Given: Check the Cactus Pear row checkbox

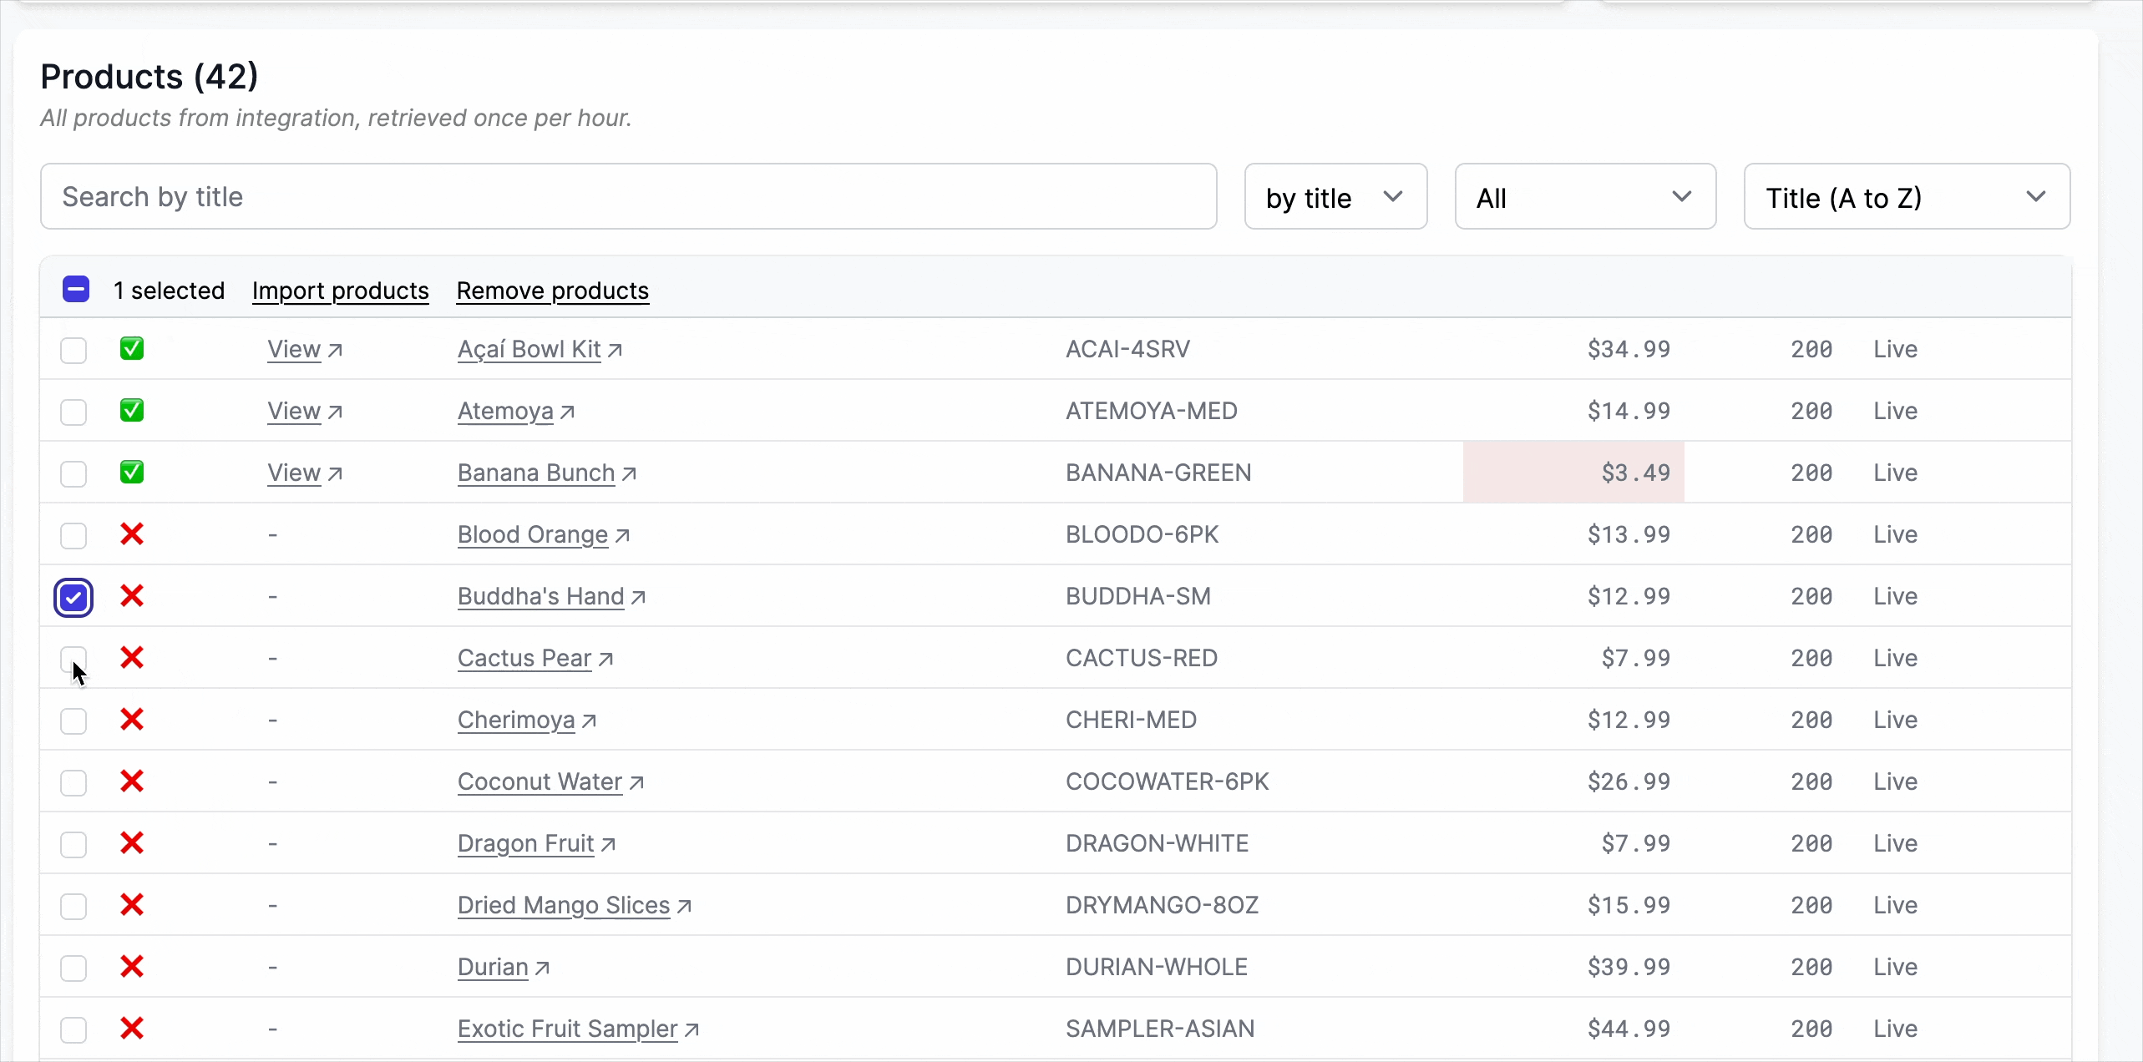Looking at the screenshot, I should [73, 658].
